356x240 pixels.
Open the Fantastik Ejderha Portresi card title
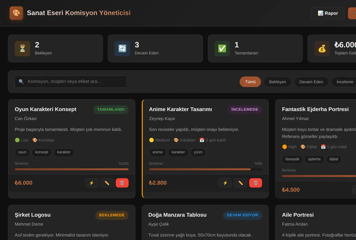(315, 109)
